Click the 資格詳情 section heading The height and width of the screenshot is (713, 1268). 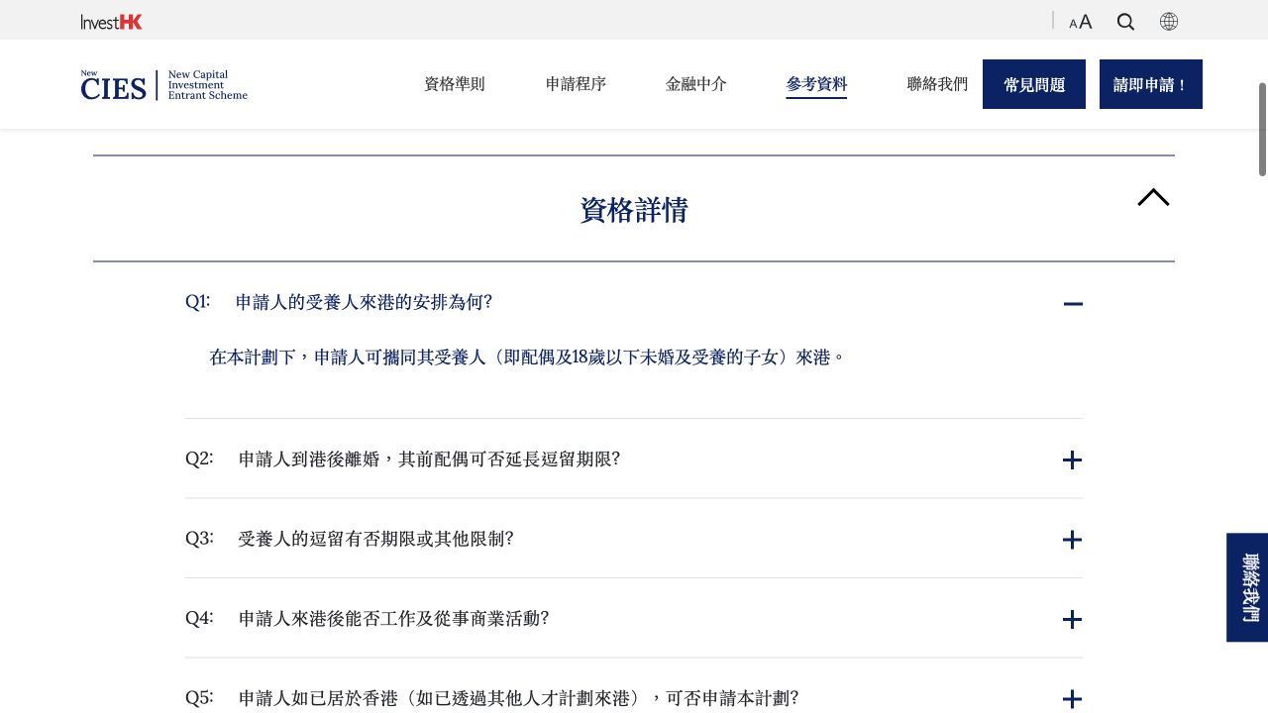[634, 210]
